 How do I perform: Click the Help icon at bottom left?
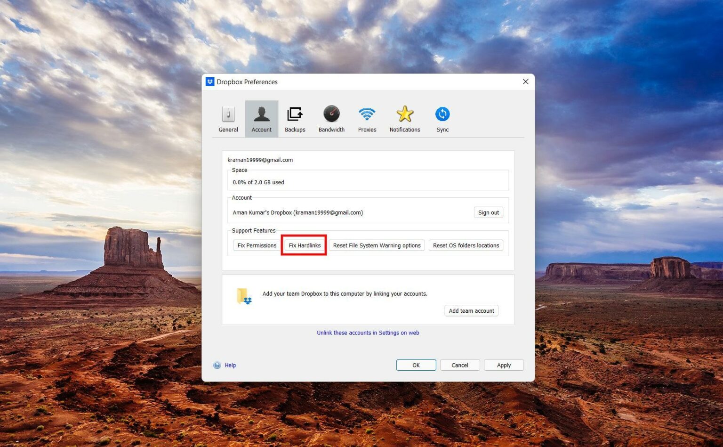pos(217,365)
